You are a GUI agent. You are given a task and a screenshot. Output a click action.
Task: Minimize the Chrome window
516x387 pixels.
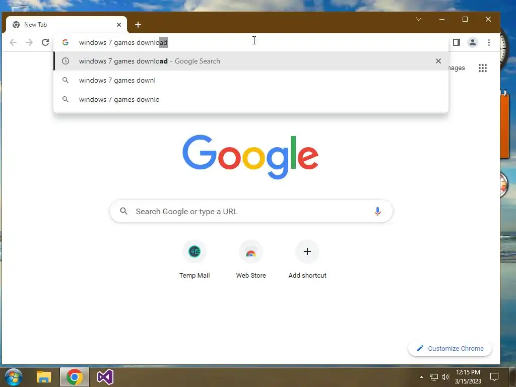tap(442, 20)
